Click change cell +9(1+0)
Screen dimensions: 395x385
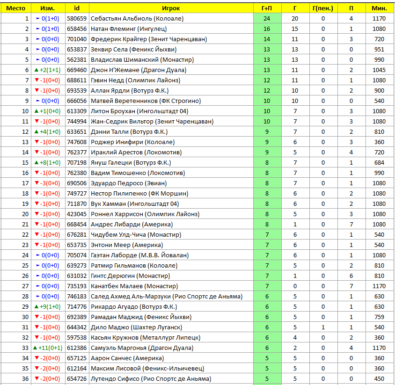click(x=48, y=307)
